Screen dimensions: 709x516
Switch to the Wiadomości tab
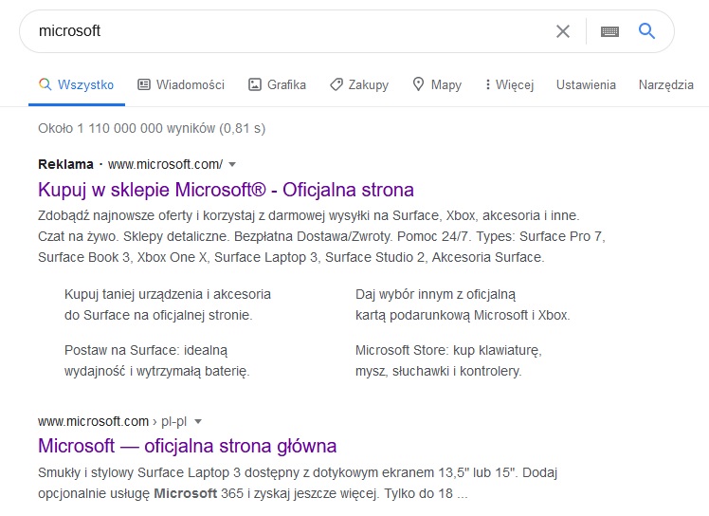point(181,84)
